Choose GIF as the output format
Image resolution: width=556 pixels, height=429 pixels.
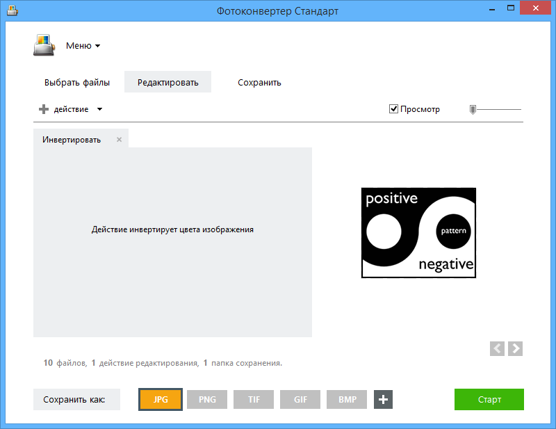point(300,400)
